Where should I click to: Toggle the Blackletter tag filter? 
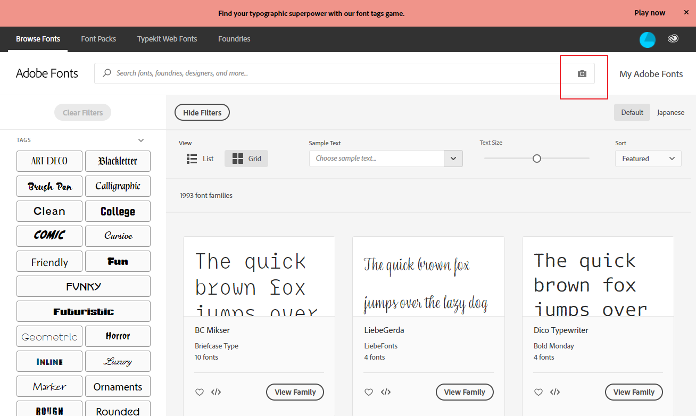[x=118, y=161]
